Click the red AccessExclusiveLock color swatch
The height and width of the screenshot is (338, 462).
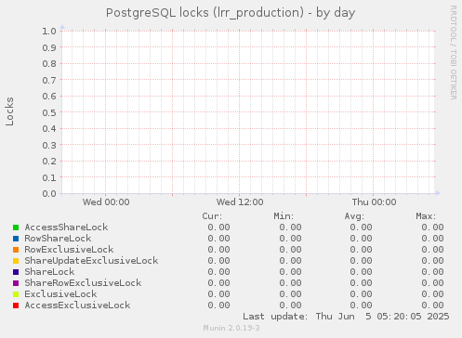point(16,305)
